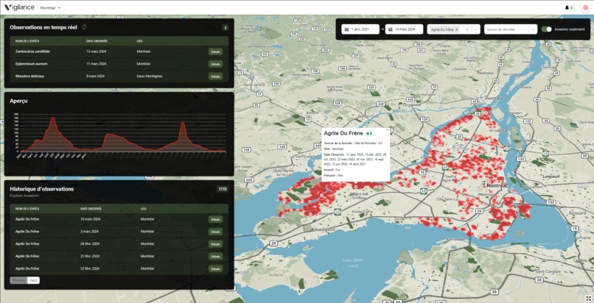
Task: View Détails for Epipremnum aureum
Action: (215, 64)
